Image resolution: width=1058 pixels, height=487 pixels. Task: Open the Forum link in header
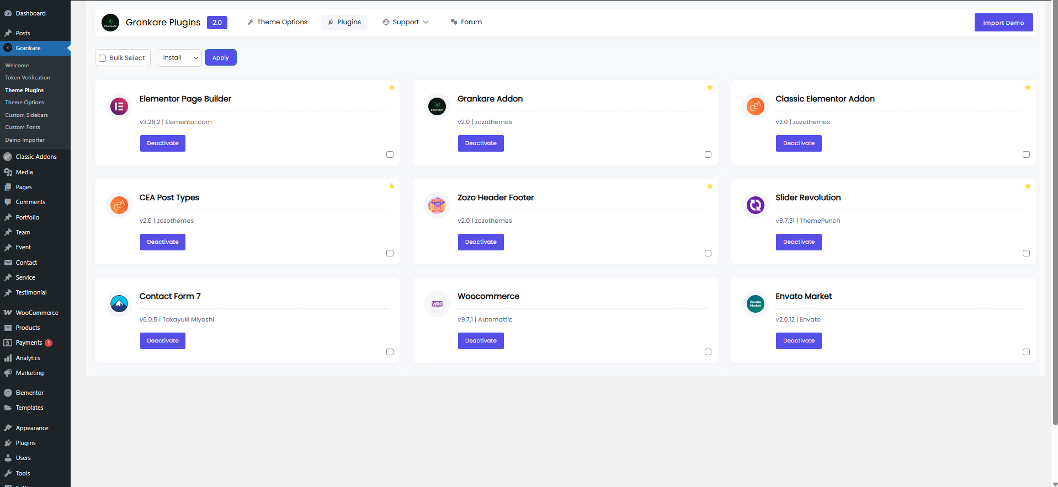466,22
